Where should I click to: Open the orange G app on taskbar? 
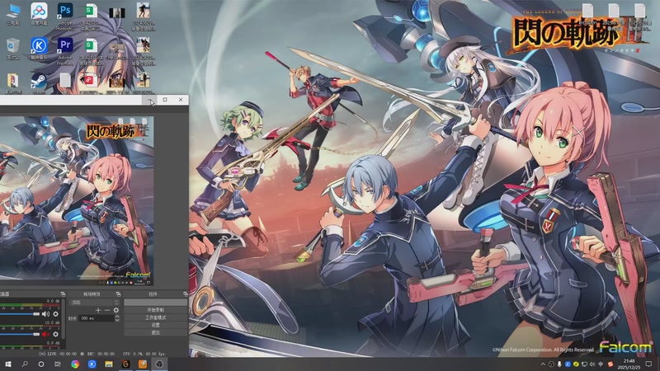(x=125, y=364)
